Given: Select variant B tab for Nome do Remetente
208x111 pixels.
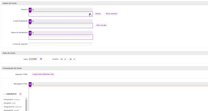Looking at the screenshot, I should click(x=33, y=33).
